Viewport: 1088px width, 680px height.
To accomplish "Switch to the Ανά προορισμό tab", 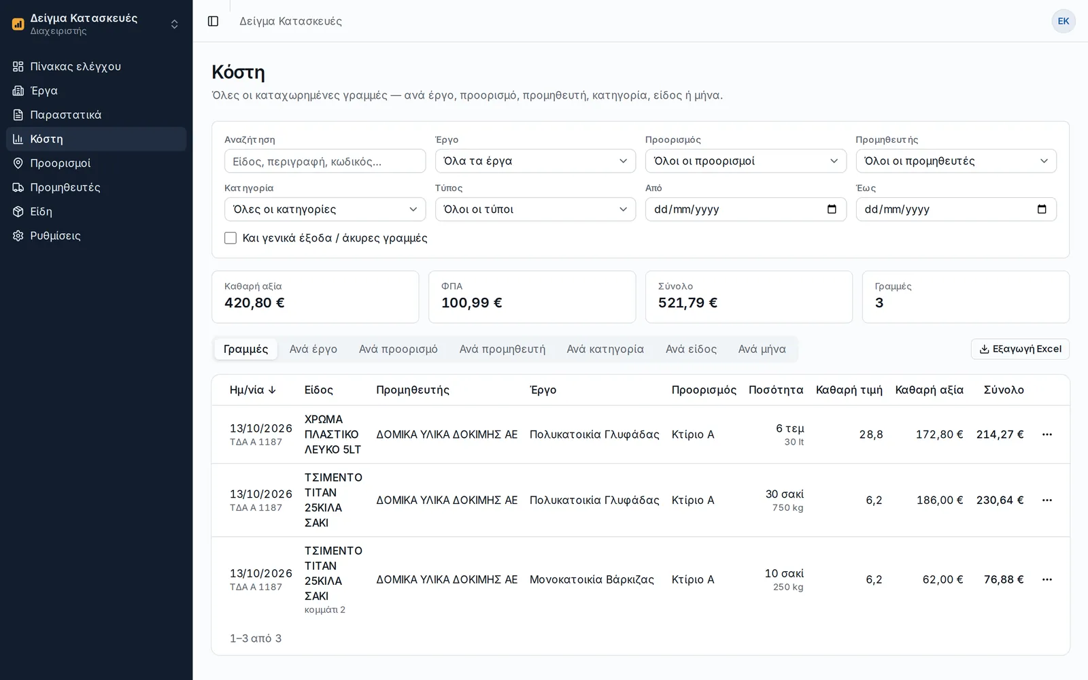I will (x=398, y=349).
